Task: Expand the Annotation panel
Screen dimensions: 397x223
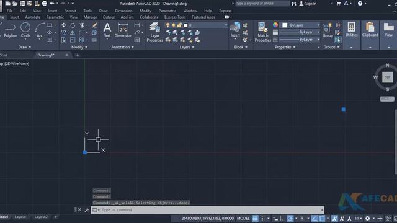Action: tap(123, 47)
